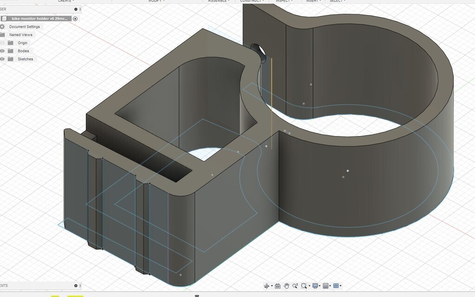Activate the bike monitor holder component radio button
The image size is (475, 297).
pos(75,19)
